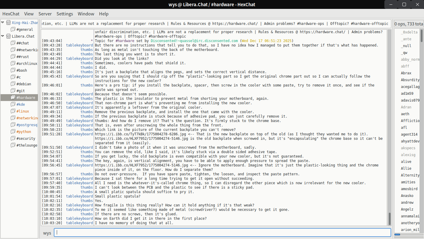
Task: Focus the message input box
Action: (222, 233)
